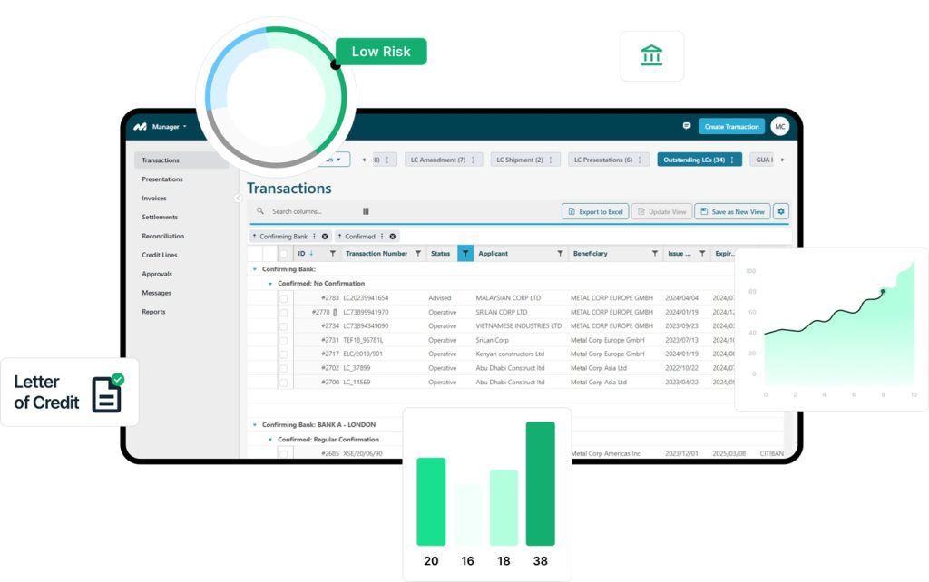Open the Manager dropdown in the header
929x582 pixels.
(169, 127)
